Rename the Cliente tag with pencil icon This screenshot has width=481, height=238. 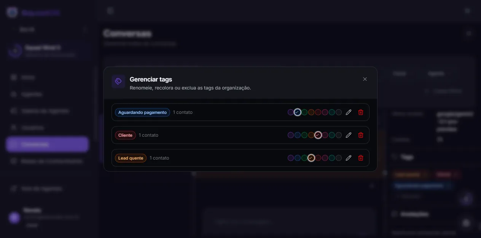click(349, 135)
